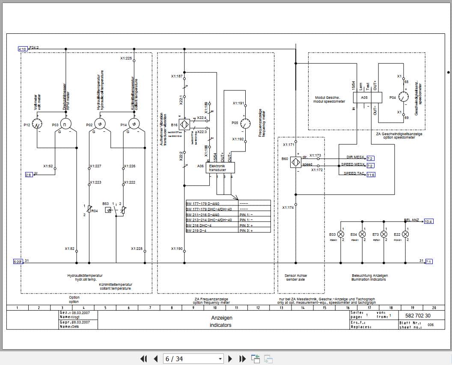Click the drawing number 582 702 30
Image resolution: width=452 pixels, height=365 pixels.
pyautogui.click(x=418, y=315)
